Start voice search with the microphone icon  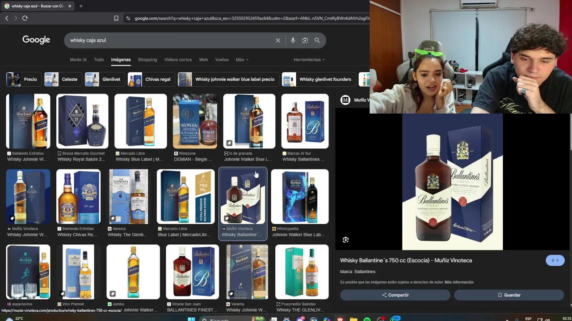(x=293, y=40)
